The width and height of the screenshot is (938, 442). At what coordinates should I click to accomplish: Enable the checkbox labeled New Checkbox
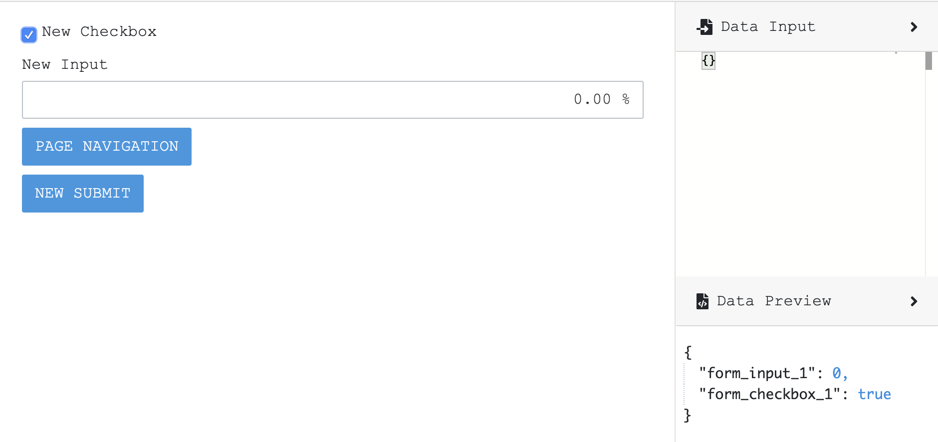coord(29,34)
